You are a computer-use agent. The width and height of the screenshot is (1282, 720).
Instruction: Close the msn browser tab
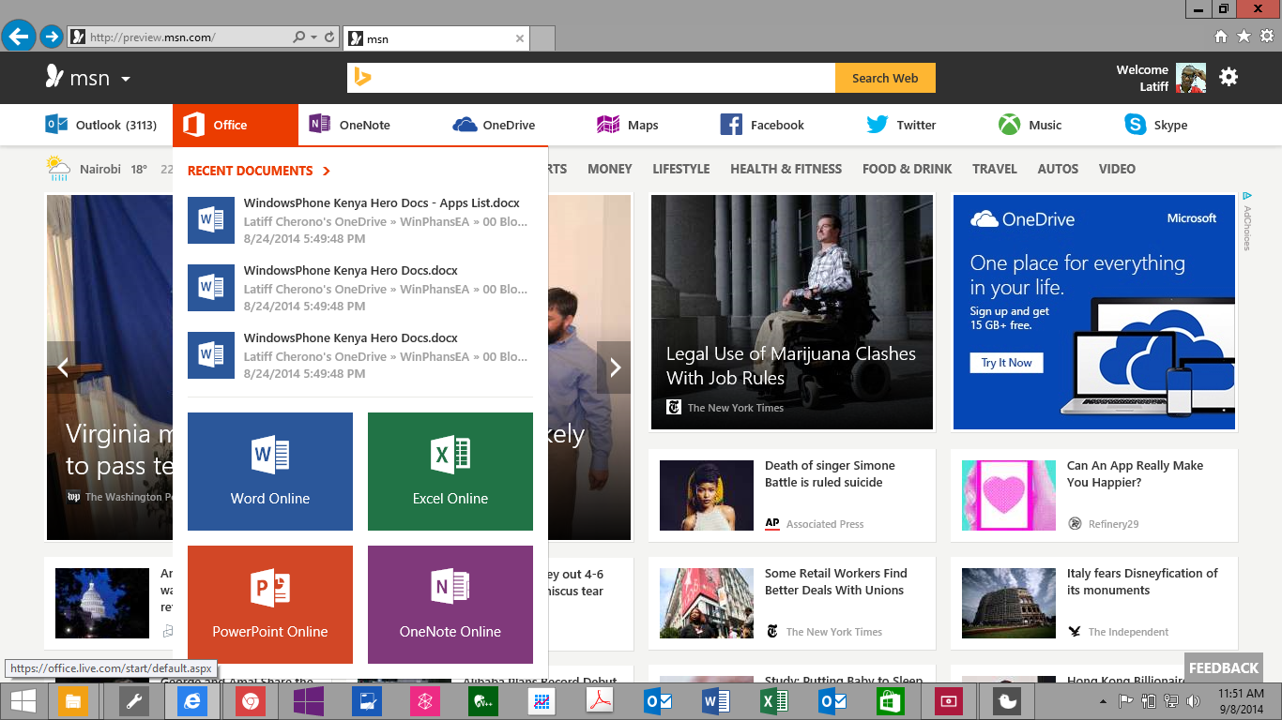520,38
